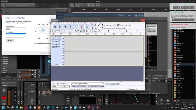This screenshot has width=196, height=110.
Task: Select Stereo in Audio channels list
Action: click(16, 30)
